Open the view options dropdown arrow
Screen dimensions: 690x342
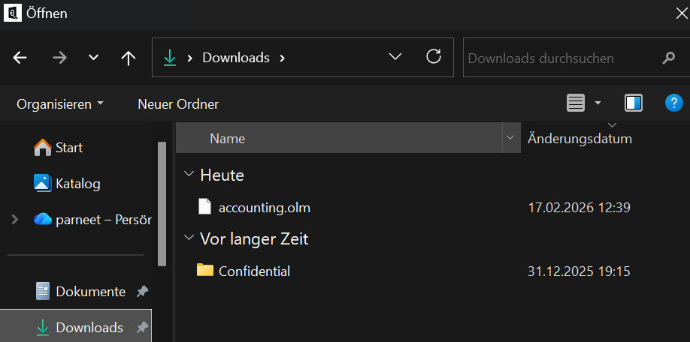click(598, 103)
